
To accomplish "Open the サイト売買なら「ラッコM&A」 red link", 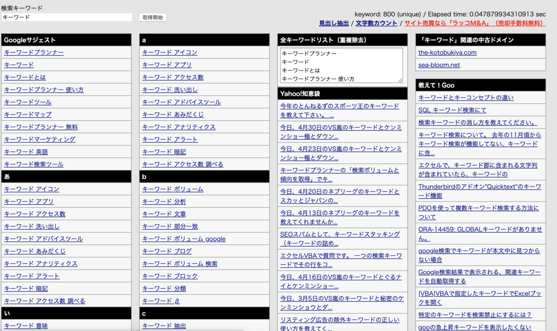I will 475,23.
